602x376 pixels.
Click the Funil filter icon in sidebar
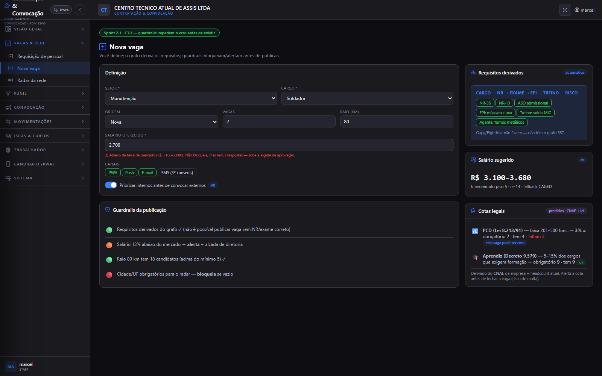8,93
